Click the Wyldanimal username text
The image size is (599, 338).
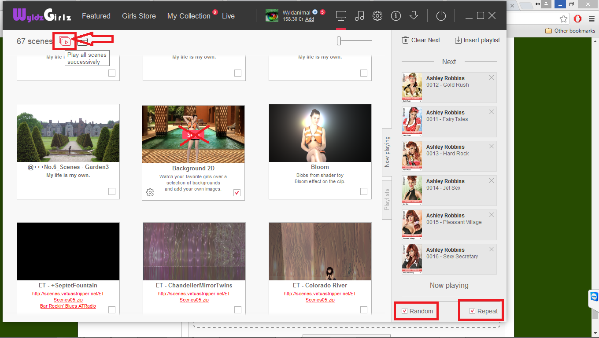[x=296, y=13]
